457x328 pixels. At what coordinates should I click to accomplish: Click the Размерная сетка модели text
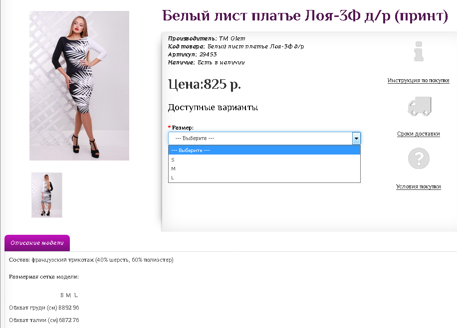click(44, 277)
